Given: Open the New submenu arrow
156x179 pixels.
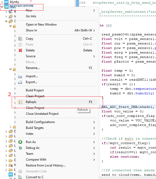Looking at the screenshot, I should pyautogui.click(x=94, y=10).
